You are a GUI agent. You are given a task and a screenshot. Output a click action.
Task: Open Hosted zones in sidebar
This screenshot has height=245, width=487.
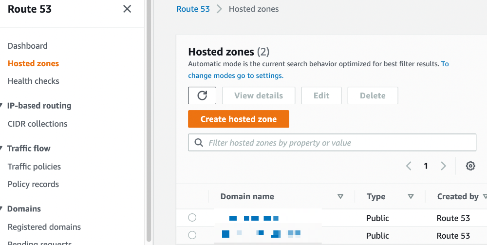tap(33, 63)
